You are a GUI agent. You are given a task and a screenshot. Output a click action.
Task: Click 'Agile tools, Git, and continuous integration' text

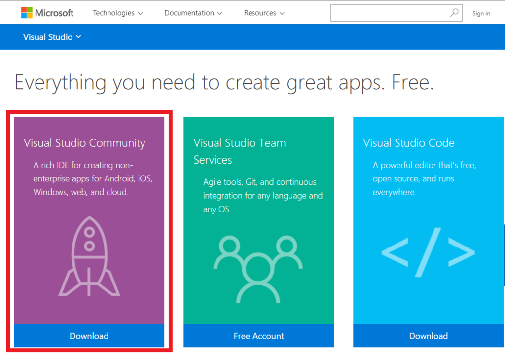pos(262,196)
